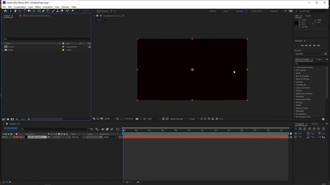Enable the Snapping checkbox

tap(98, 11)
